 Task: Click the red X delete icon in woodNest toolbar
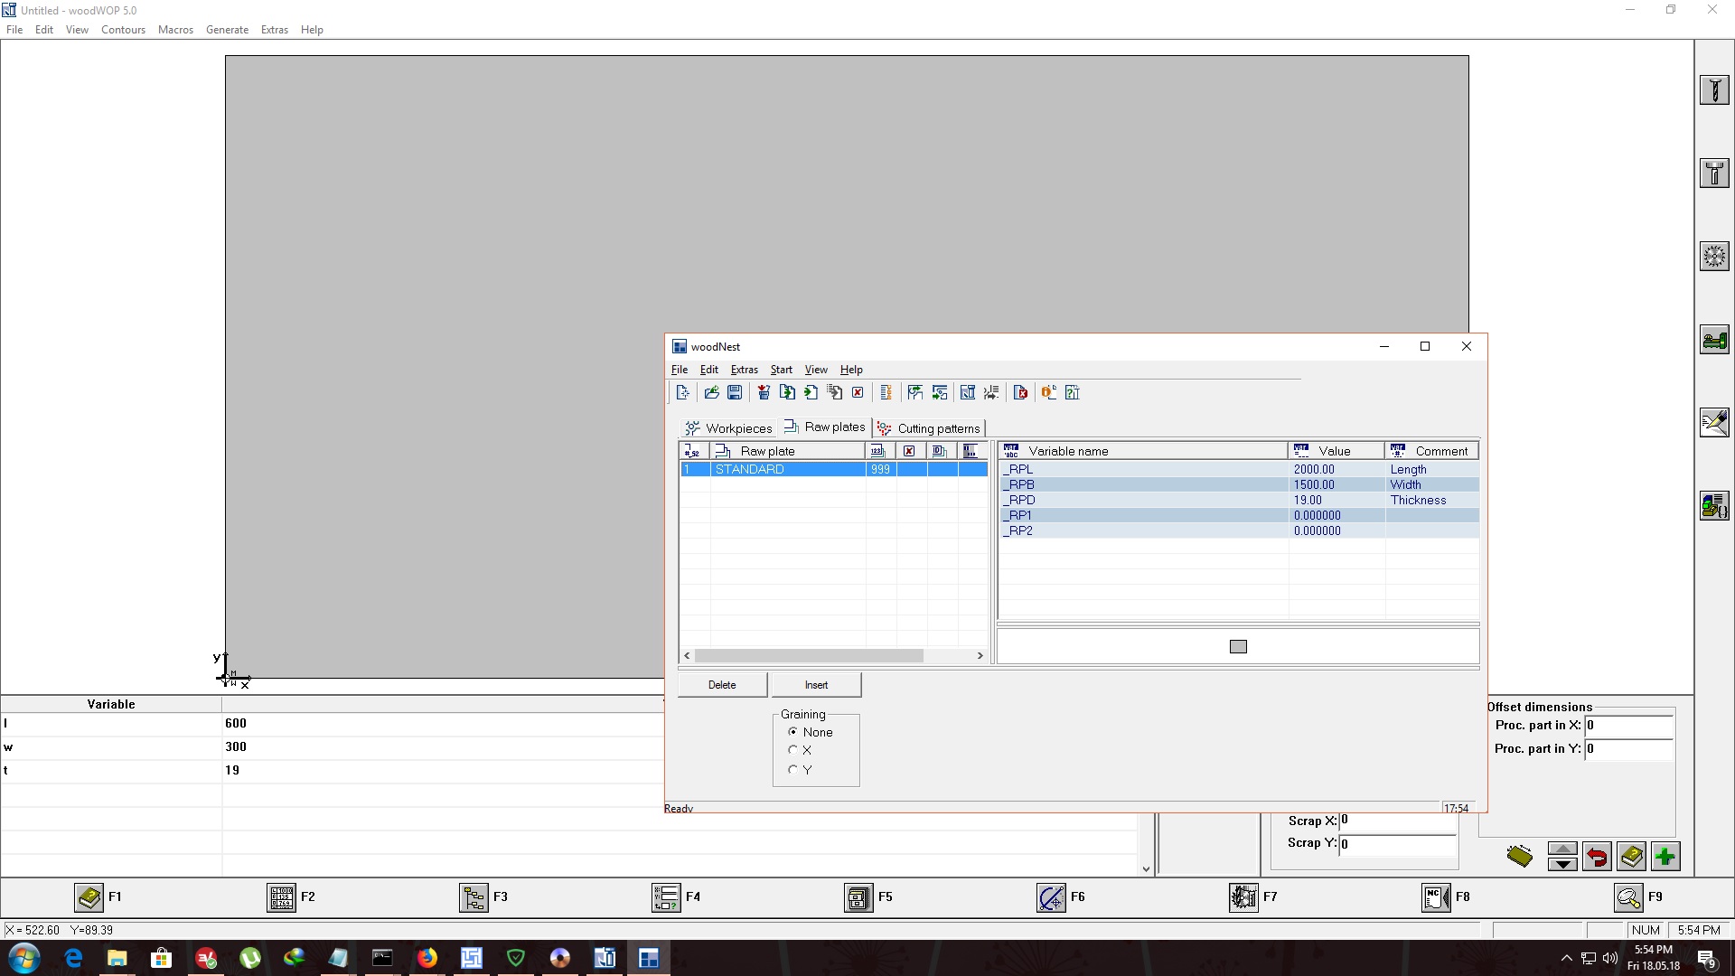click(x=858, y=392)
